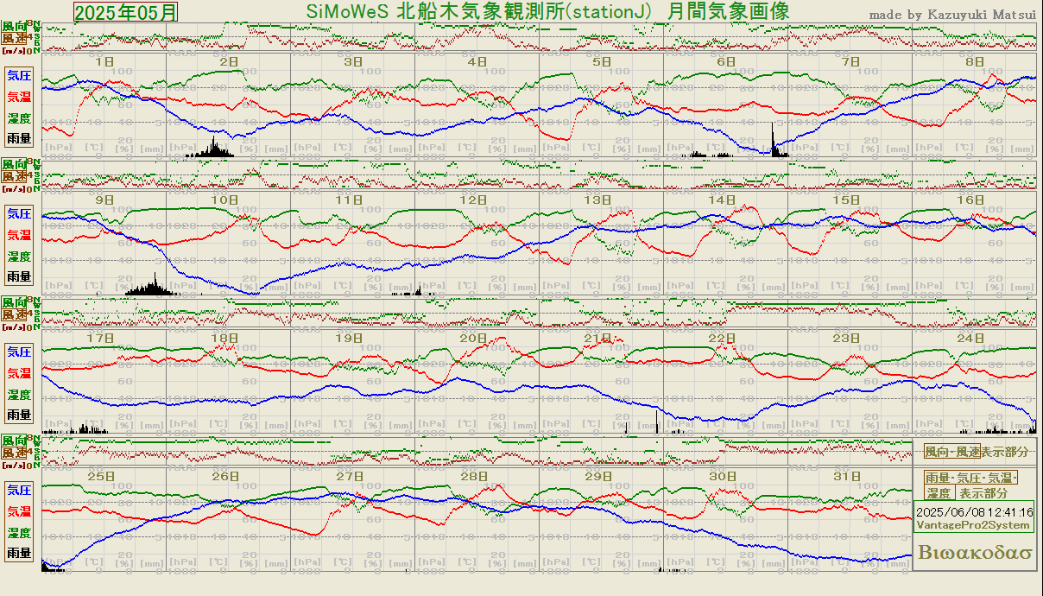Select the 気圧 label in the 25日–31日 row

[19, 490]
